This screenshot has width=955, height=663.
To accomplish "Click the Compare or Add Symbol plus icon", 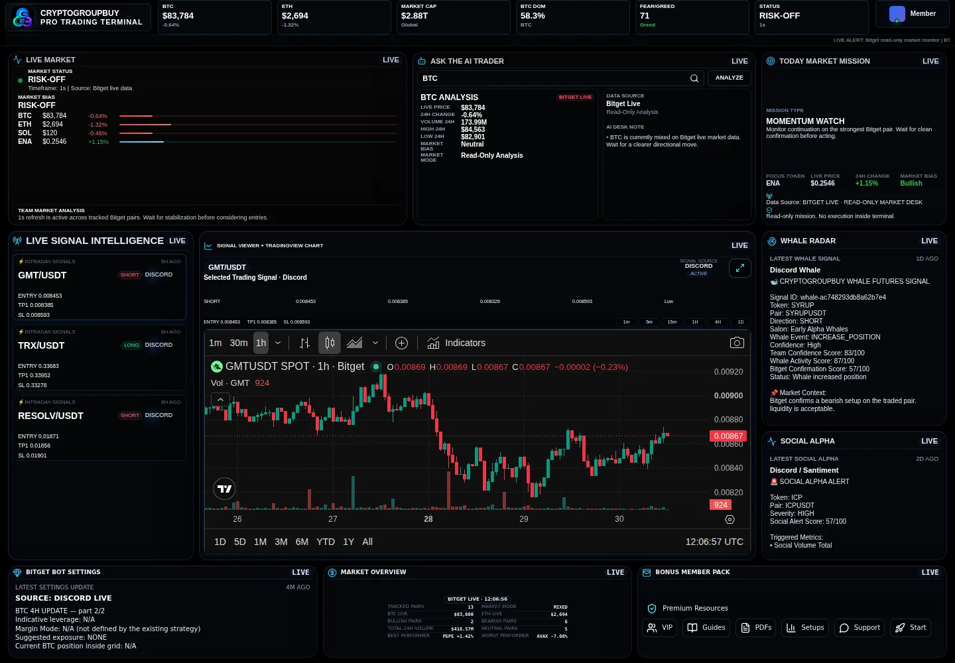I will pos(401,343).
